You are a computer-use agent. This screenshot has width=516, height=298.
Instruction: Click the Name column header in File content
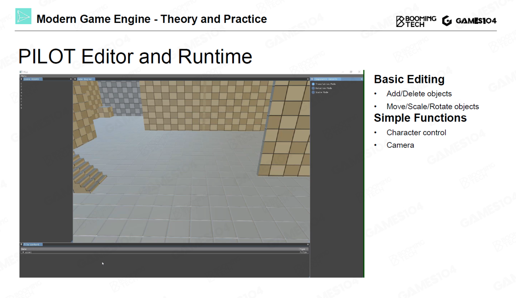tap(24, 249)
